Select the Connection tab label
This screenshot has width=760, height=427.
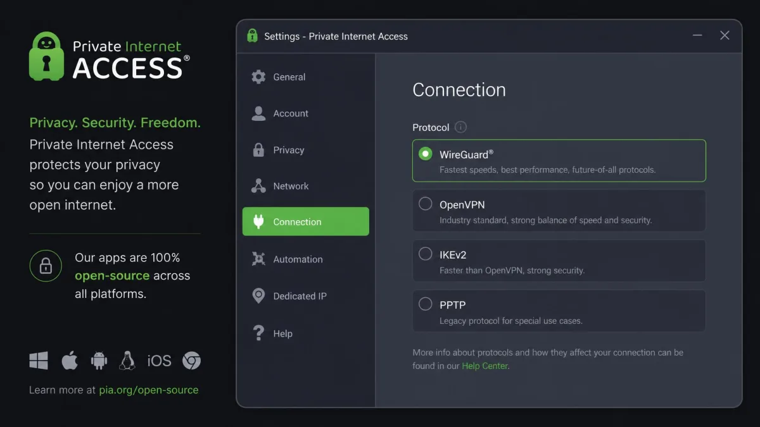[x=297, y=222]
